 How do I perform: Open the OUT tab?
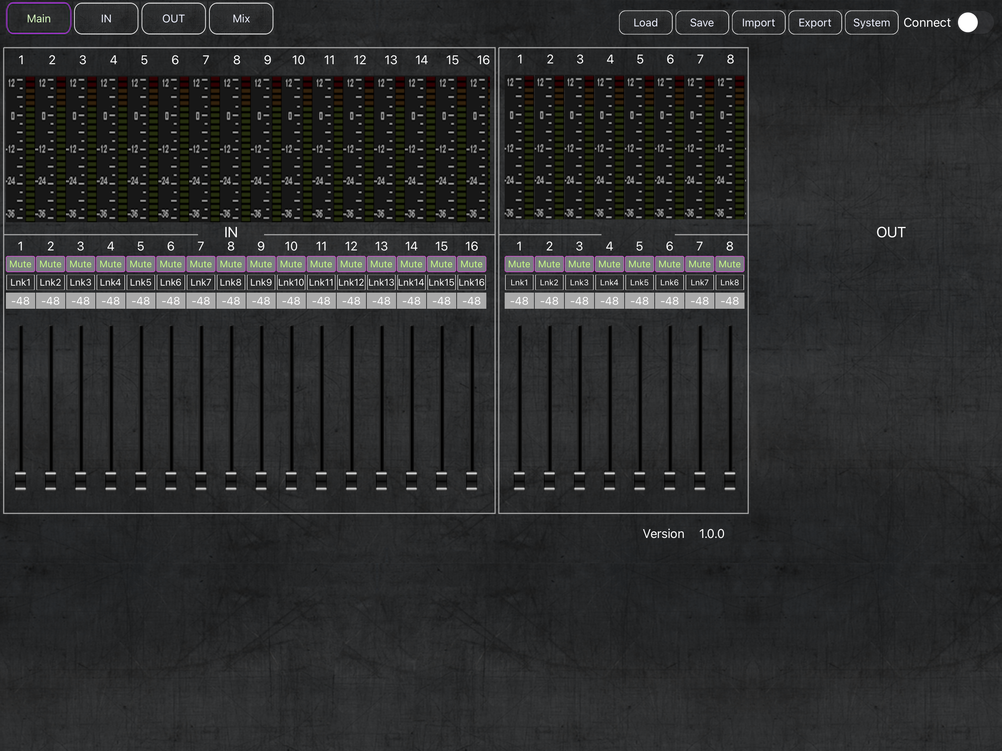point(173,19)
